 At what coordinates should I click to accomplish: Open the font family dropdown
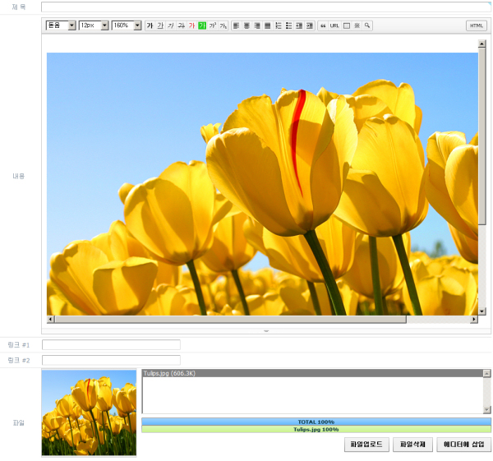(x=61, y=25)
